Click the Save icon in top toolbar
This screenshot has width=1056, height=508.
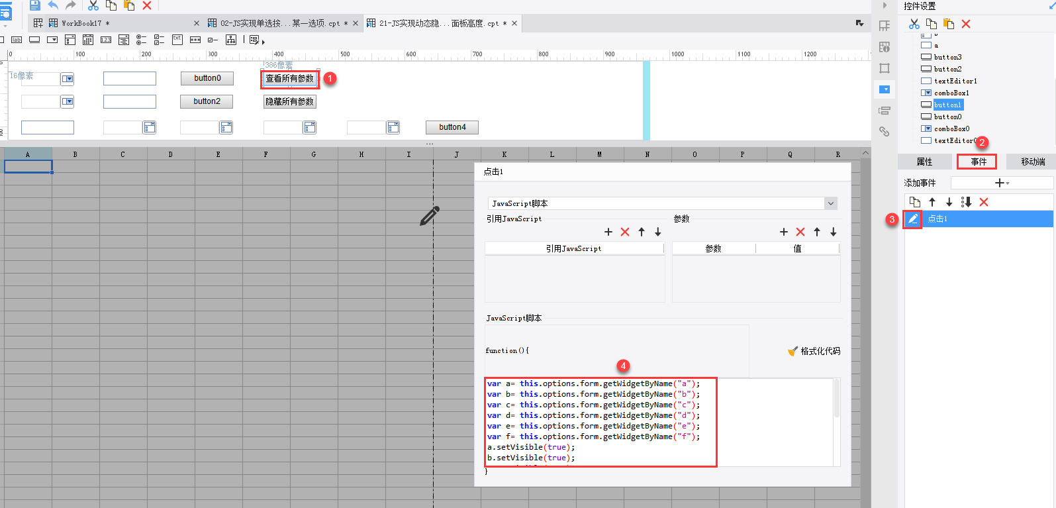click(x=35, y=5)
